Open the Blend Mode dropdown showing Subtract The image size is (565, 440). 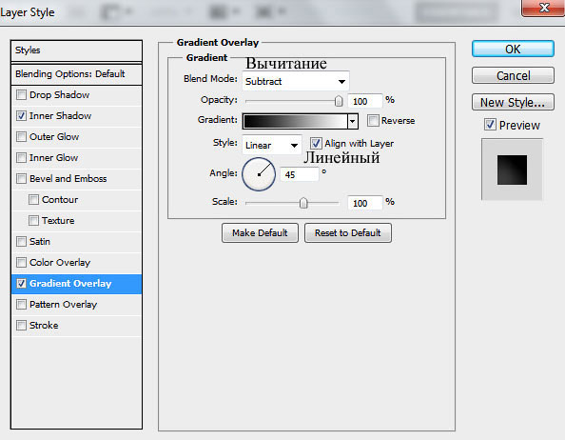click(x=296, y=81)
